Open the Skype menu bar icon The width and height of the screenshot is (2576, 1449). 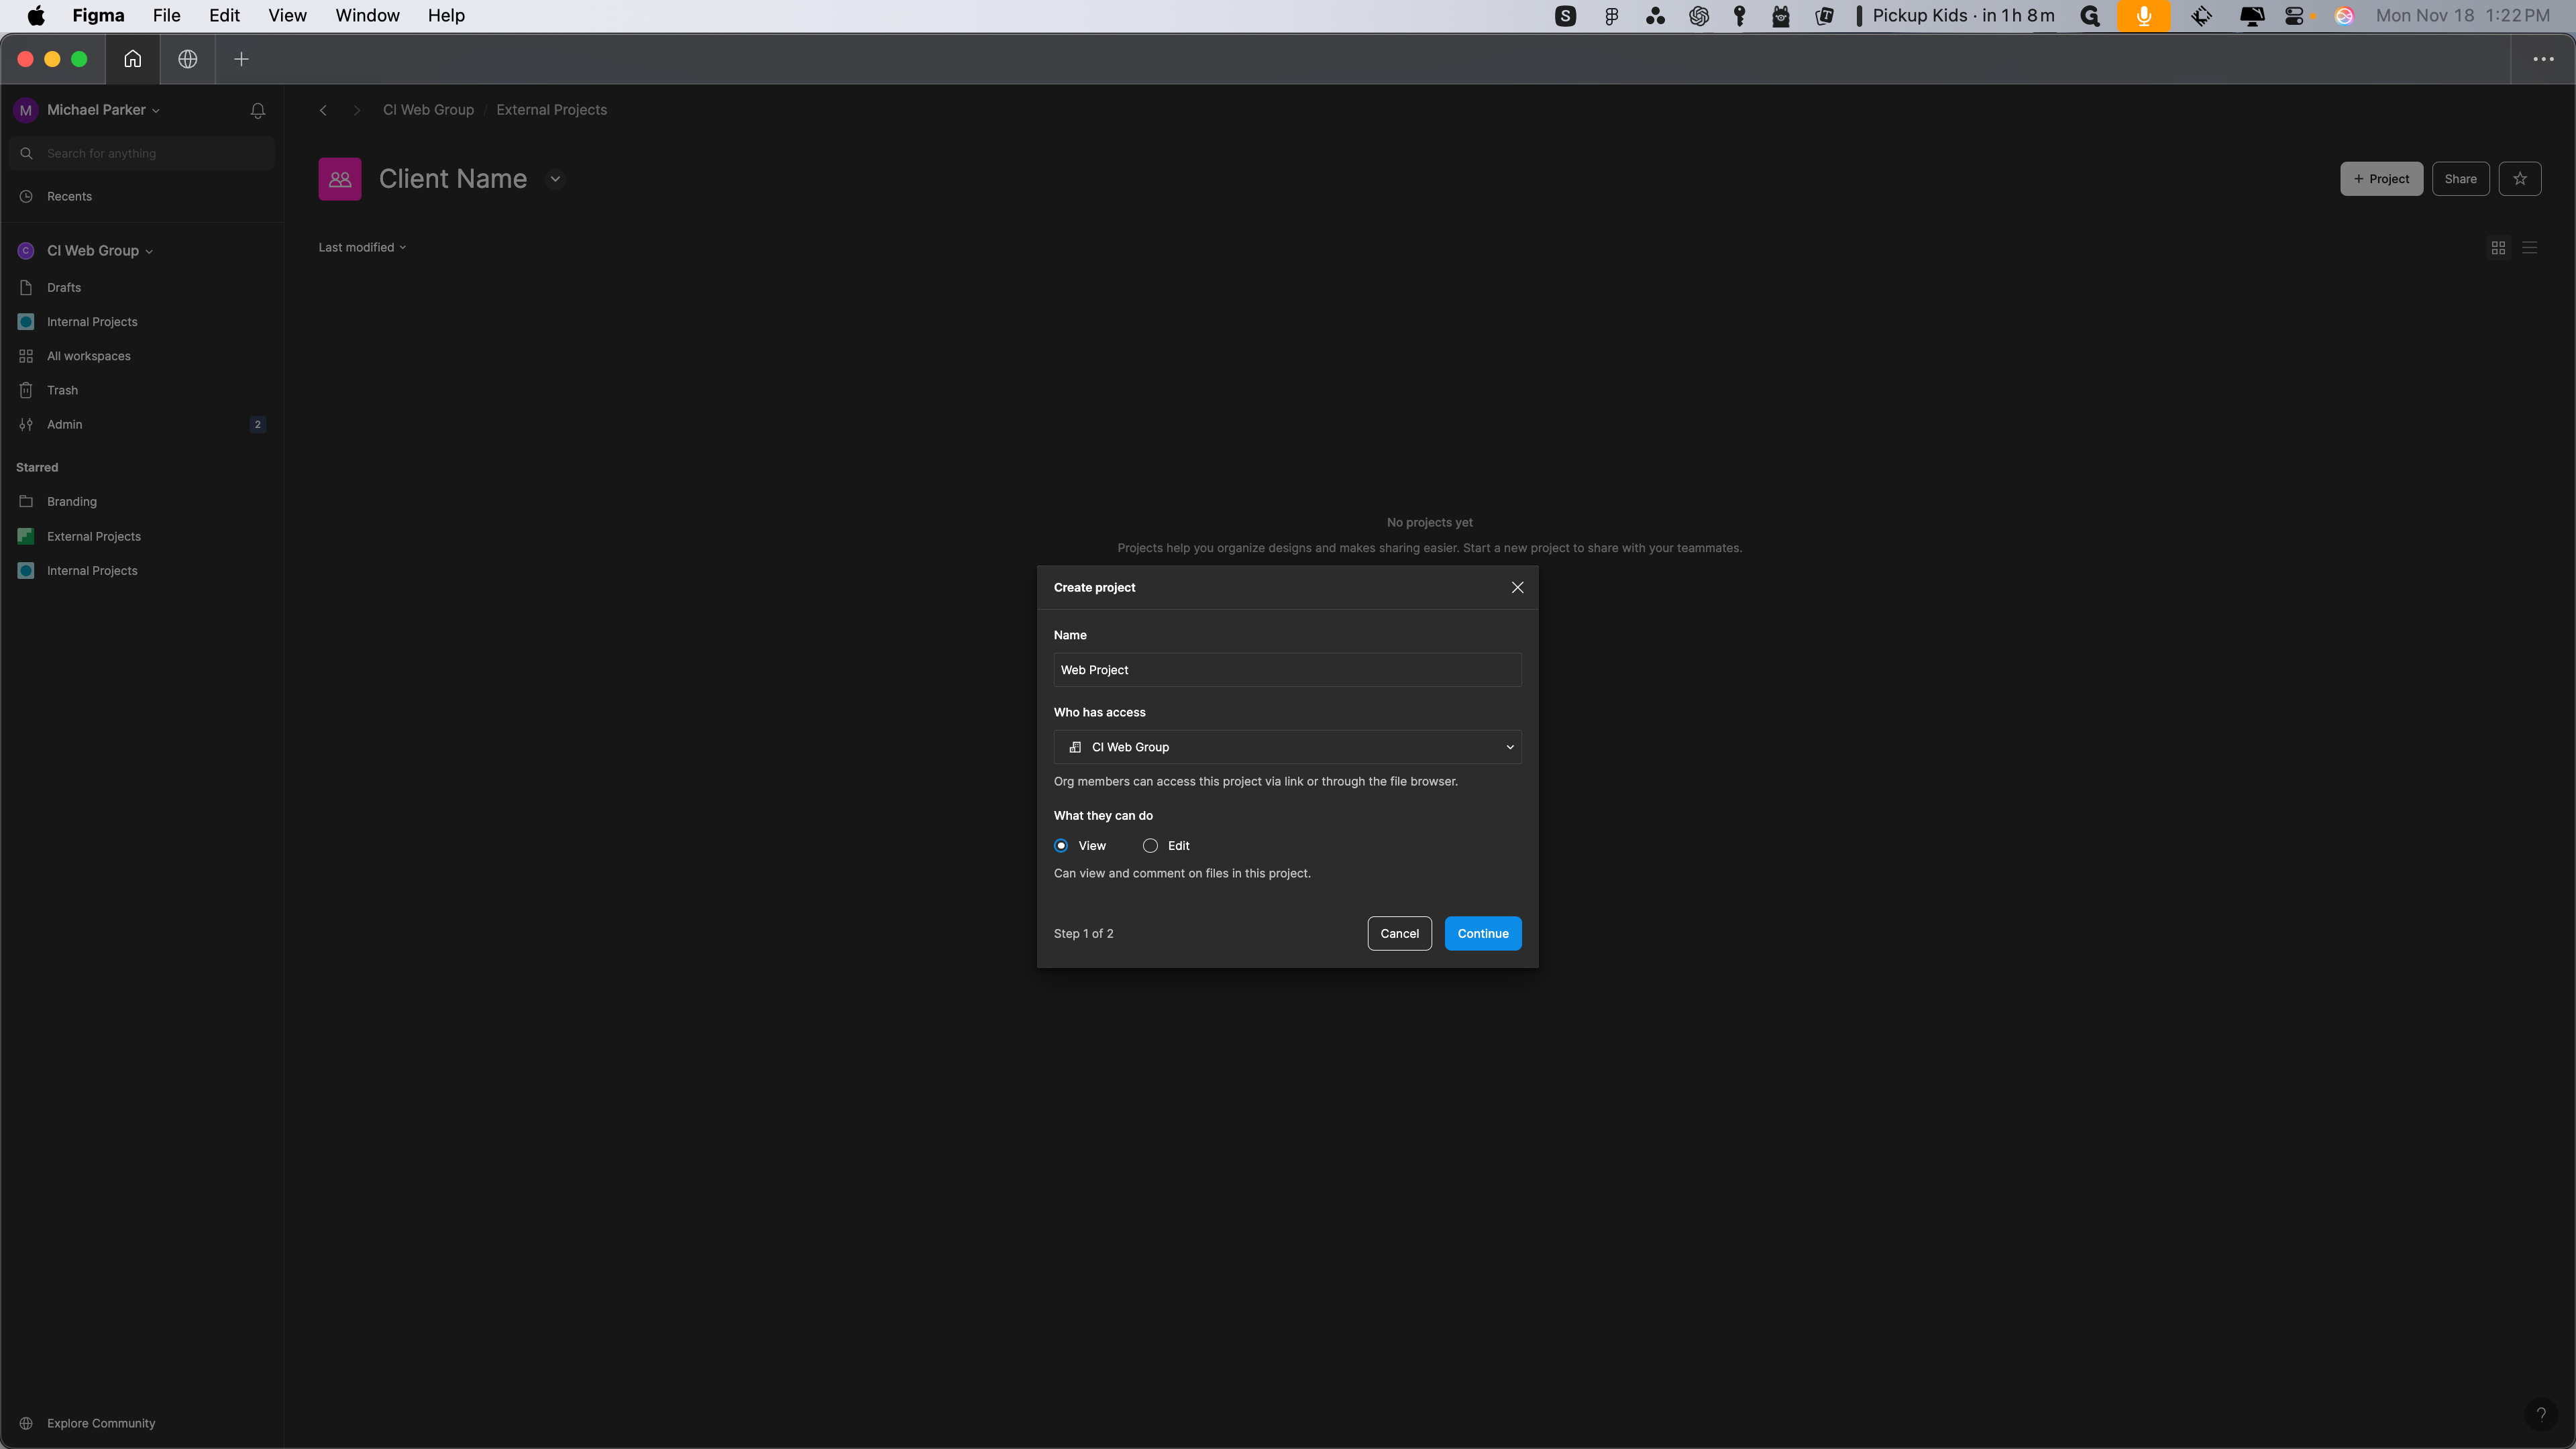coord(1566,16)
